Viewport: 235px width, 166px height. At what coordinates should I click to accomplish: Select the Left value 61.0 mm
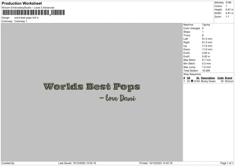pyautogui.click(x=207, y=39)
